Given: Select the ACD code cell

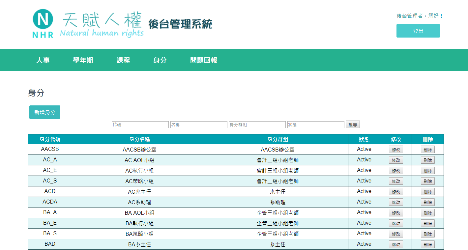Looking at the screenshot, I should pyautogui.click(x=50, y=191).
